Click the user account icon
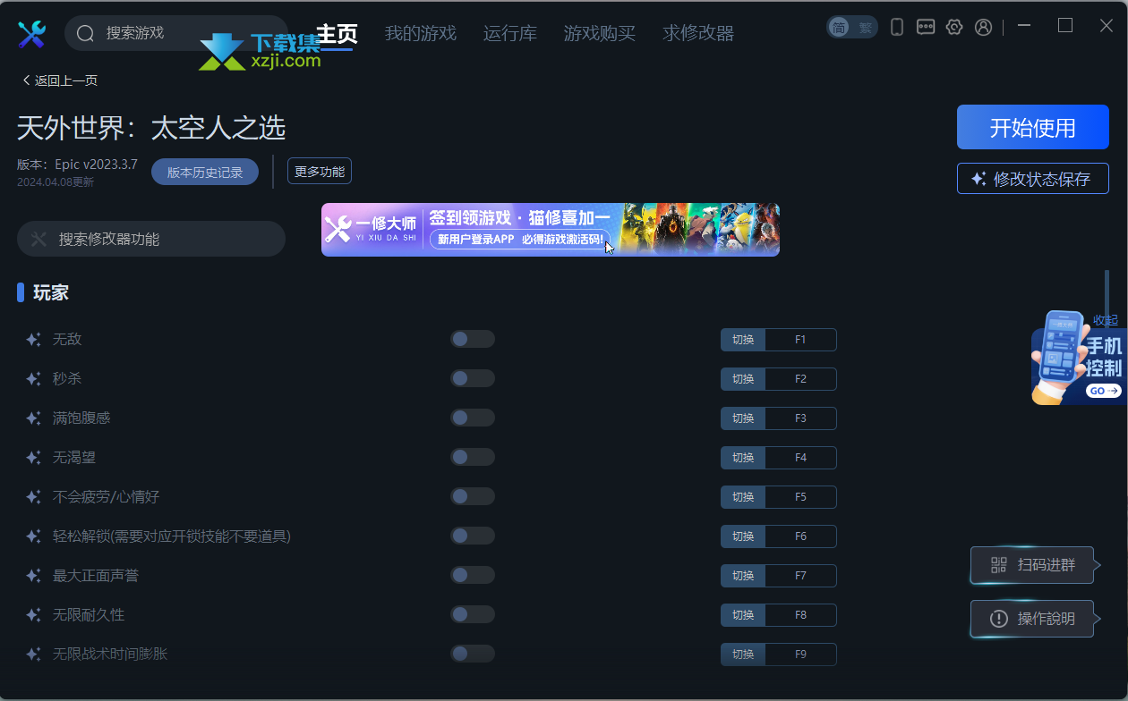The width and height of the screenshot is (1128, 701). (983, 27)
